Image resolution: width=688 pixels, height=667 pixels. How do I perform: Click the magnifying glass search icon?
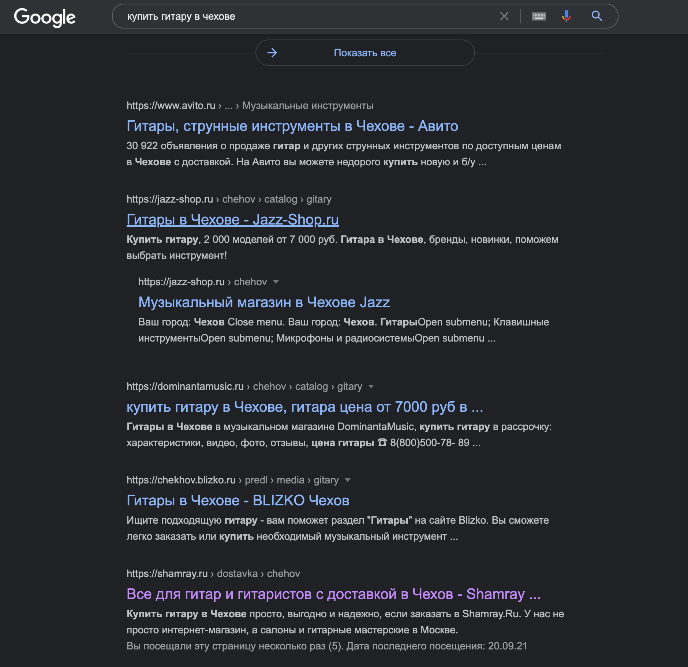click(x=597, y=16)
